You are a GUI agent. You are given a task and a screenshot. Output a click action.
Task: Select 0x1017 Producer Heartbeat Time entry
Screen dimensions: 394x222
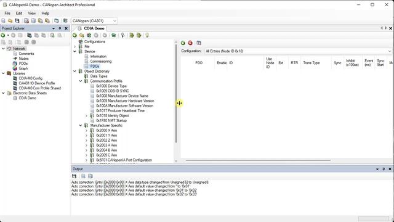pyautogui.click(x=121, y=111)
